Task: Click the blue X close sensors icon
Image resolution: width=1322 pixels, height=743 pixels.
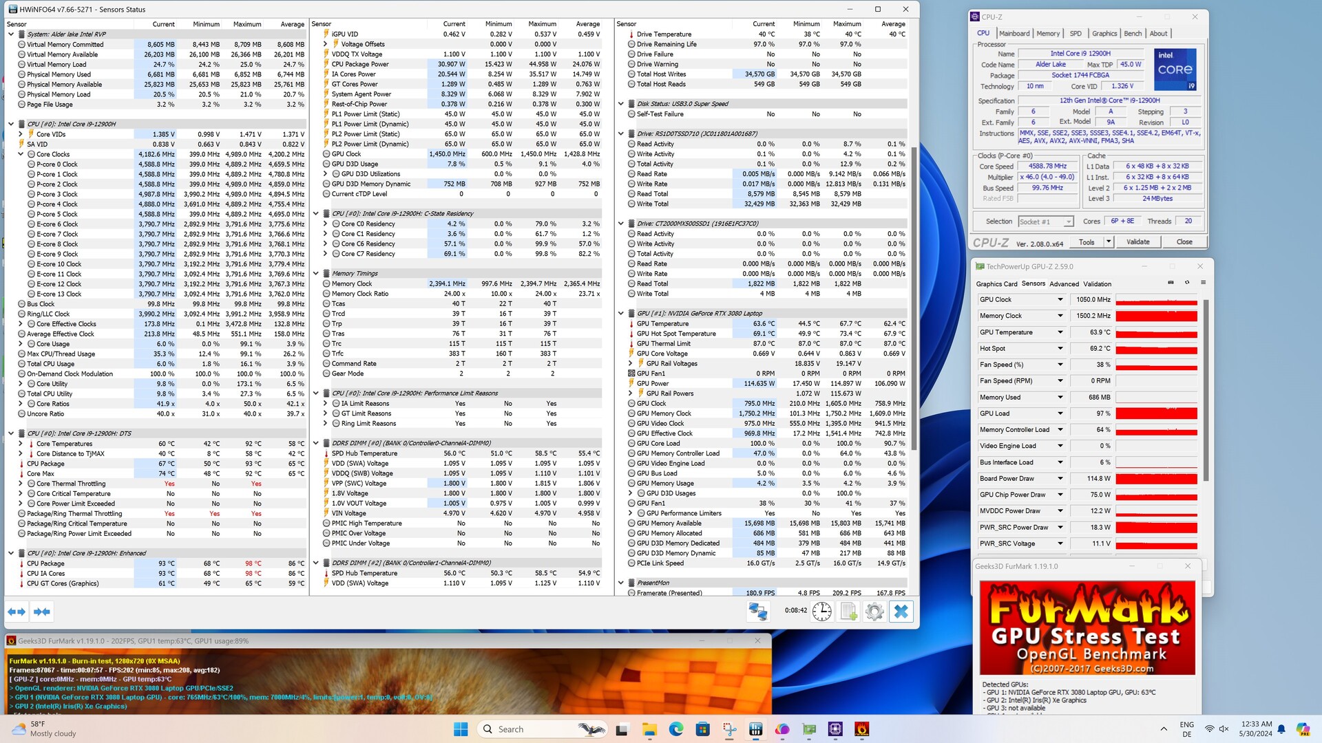Action: pos(901,611)
